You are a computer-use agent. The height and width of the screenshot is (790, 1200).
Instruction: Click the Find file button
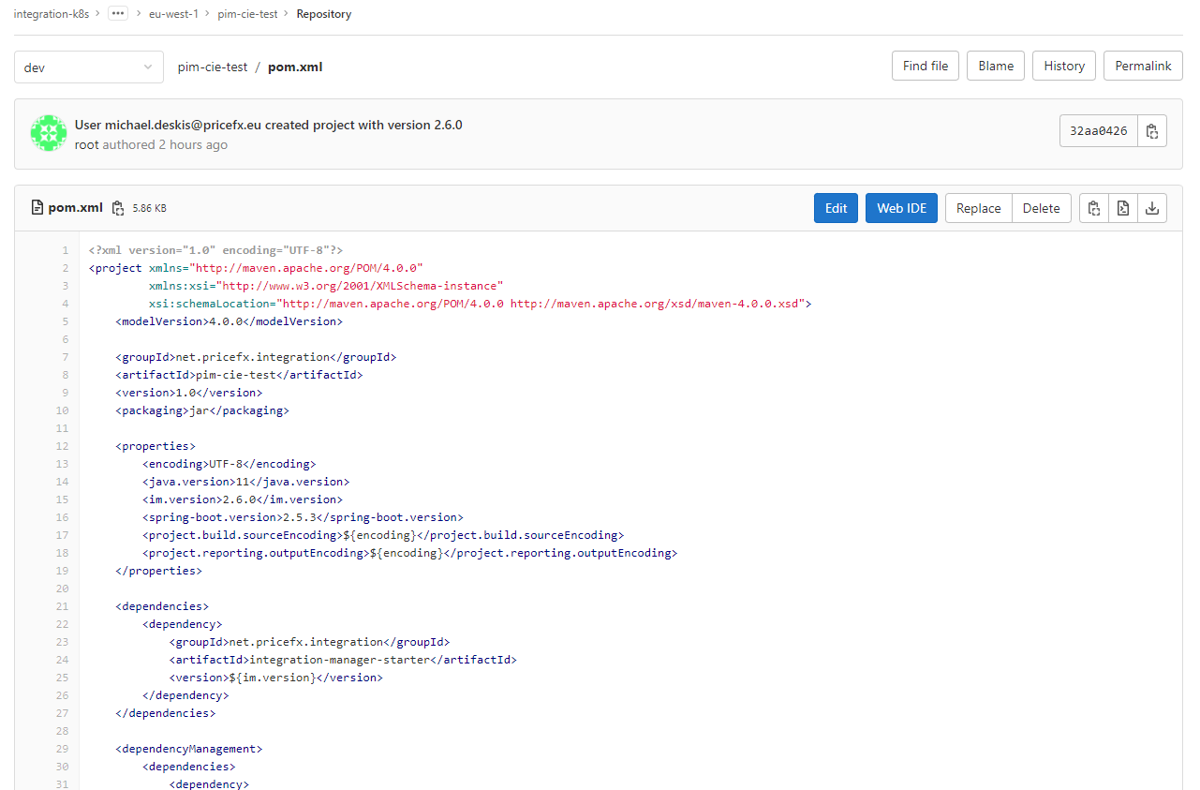(925, 67)
